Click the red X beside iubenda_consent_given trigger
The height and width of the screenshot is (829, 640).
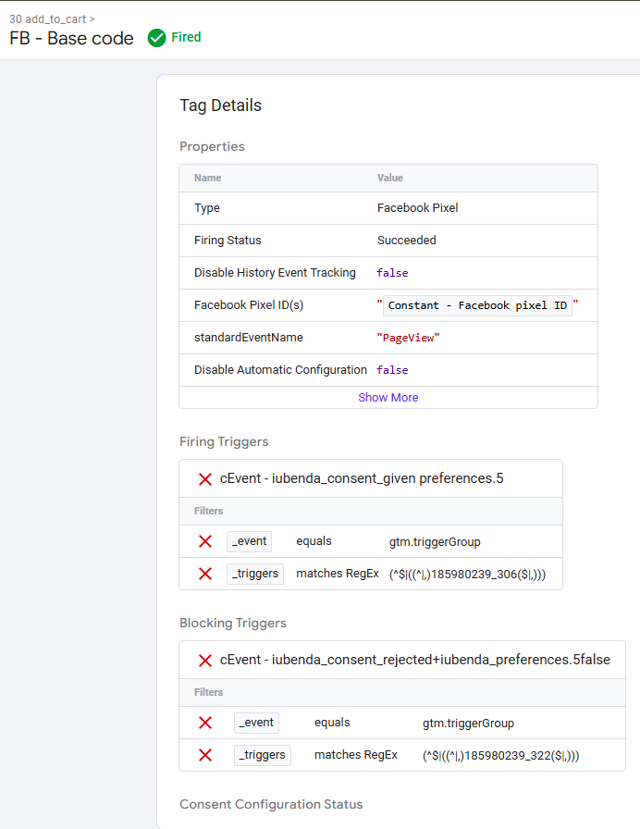205,479
